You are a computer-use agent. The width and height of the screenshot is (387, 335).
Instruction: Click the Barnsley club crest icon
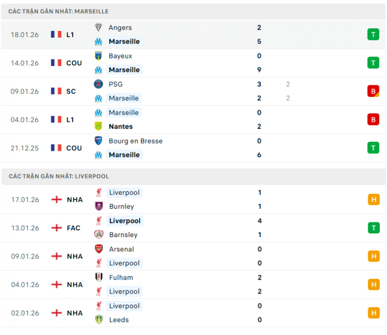(x=99, y=234)
